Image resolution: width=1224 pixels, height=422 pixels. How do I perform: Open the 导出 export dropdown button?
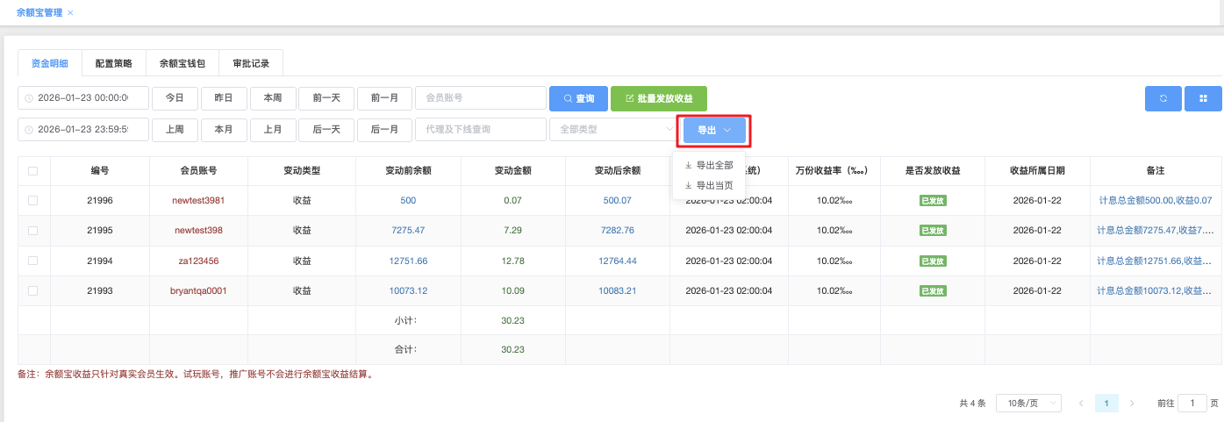(x=714, y=130)
